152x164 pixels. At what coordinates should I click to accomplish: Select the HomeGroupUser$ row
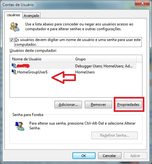[x=73, y=72]
